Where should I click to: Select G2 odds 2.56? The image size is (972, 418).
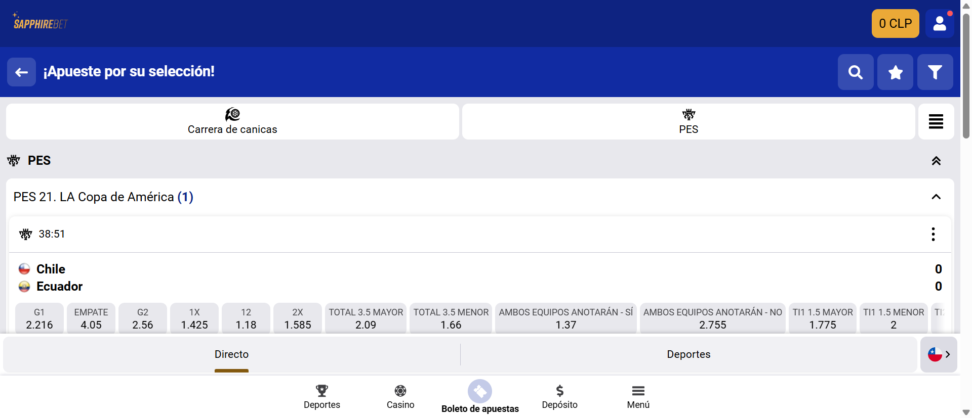(x=143, y=318)
